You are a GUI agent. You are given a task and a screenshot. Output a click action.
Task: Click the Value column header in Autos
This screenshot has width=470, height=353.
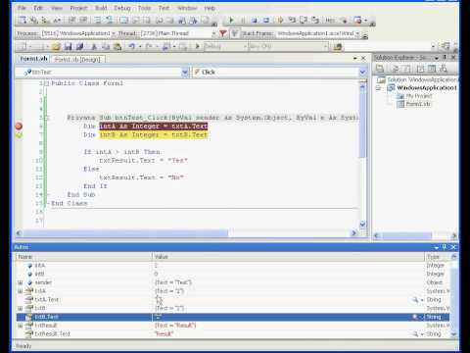point(289,257)
